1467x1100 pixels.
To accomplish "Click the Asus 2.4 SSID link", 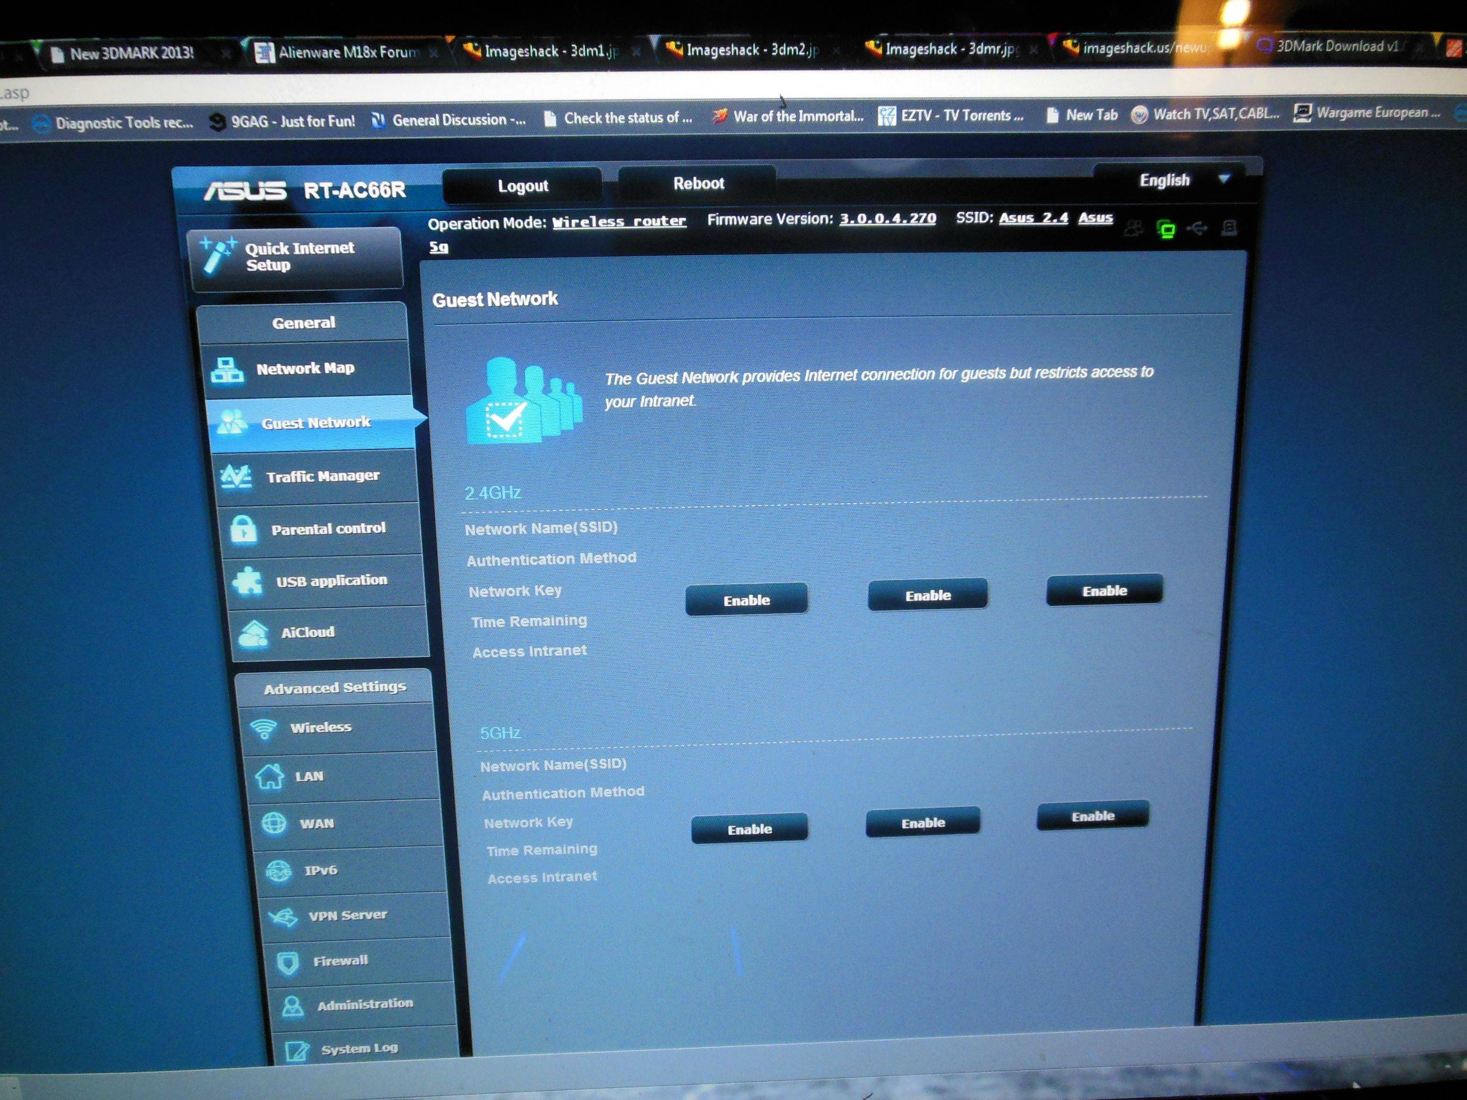I will click(x=1033, y=217).
